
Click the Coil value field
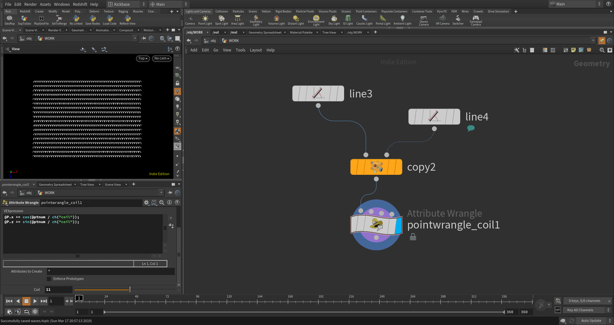point(58,289)
